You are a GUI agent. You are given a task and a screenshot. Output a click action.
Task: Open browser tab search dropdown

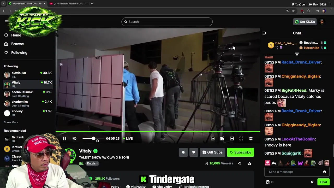(x=3, y=4)
